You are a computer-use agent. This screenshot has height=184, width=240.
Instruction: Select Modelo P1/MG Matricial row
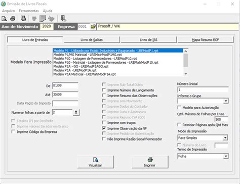(118, 55)
